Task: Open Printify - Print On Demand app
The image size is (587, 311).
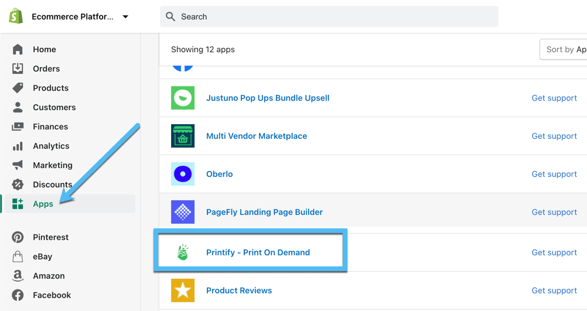Action: pyautogui.click(x=258, y=252)
